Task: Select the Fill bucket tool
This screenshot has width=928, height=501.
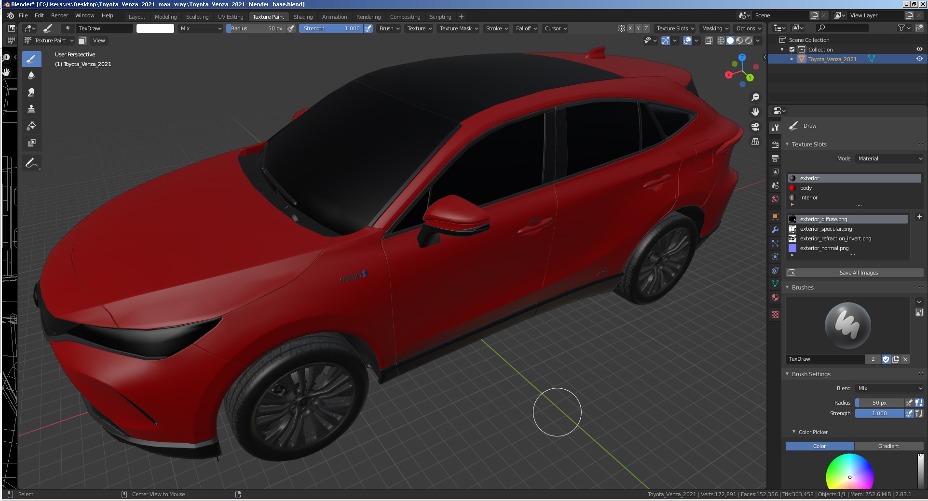Action: [31, 126]
